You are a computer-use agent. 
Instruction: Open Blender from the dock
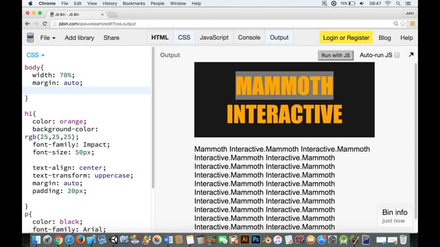click(x=267, y=239)
